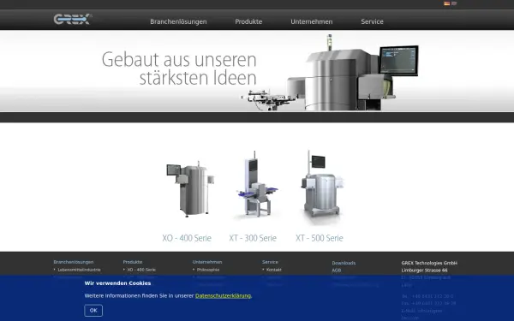Click the hero banner machine image
Screen dimensions: 514x321
click(330, 73)
